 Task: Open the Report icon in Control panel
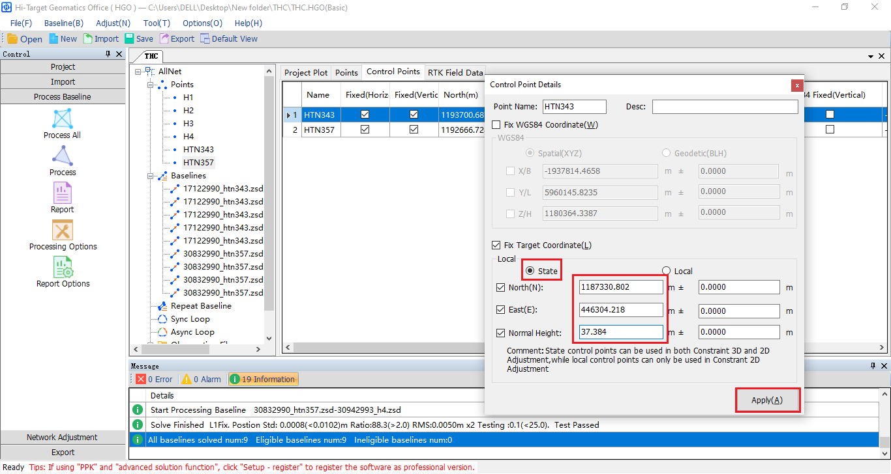click(62, 193)
